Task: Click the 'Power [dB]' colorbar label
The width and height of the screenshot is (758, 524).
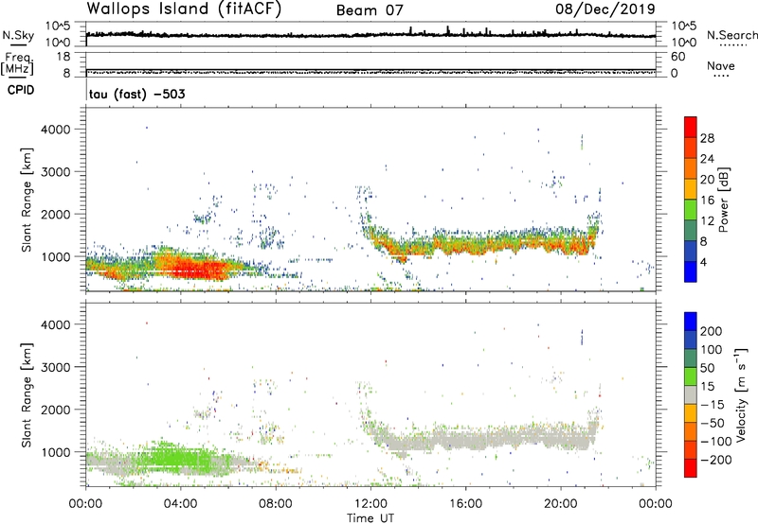Action: coord(723,200)
